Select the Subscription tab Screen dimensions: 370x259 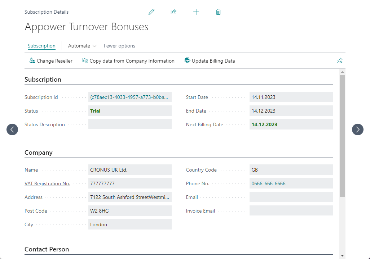(x=41, y=46)
